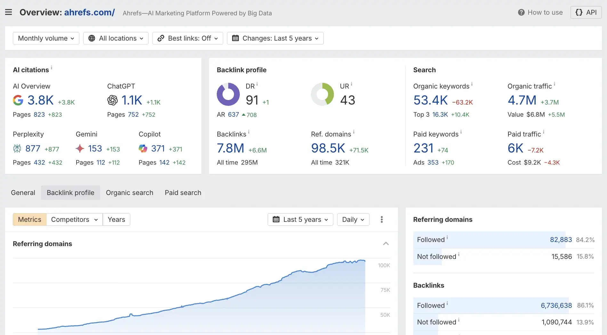Toggle Best links setting from Off
Screen dimensions: 607x335
[187, 38]
